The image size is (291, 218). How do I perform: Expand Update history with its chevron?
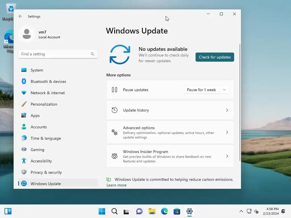click(x=227, y=110)
